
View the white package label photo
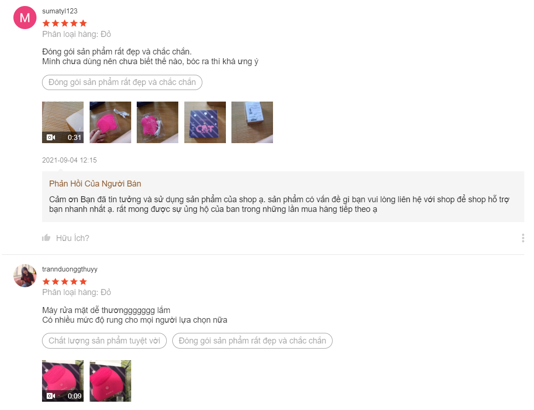click(252, 122)
